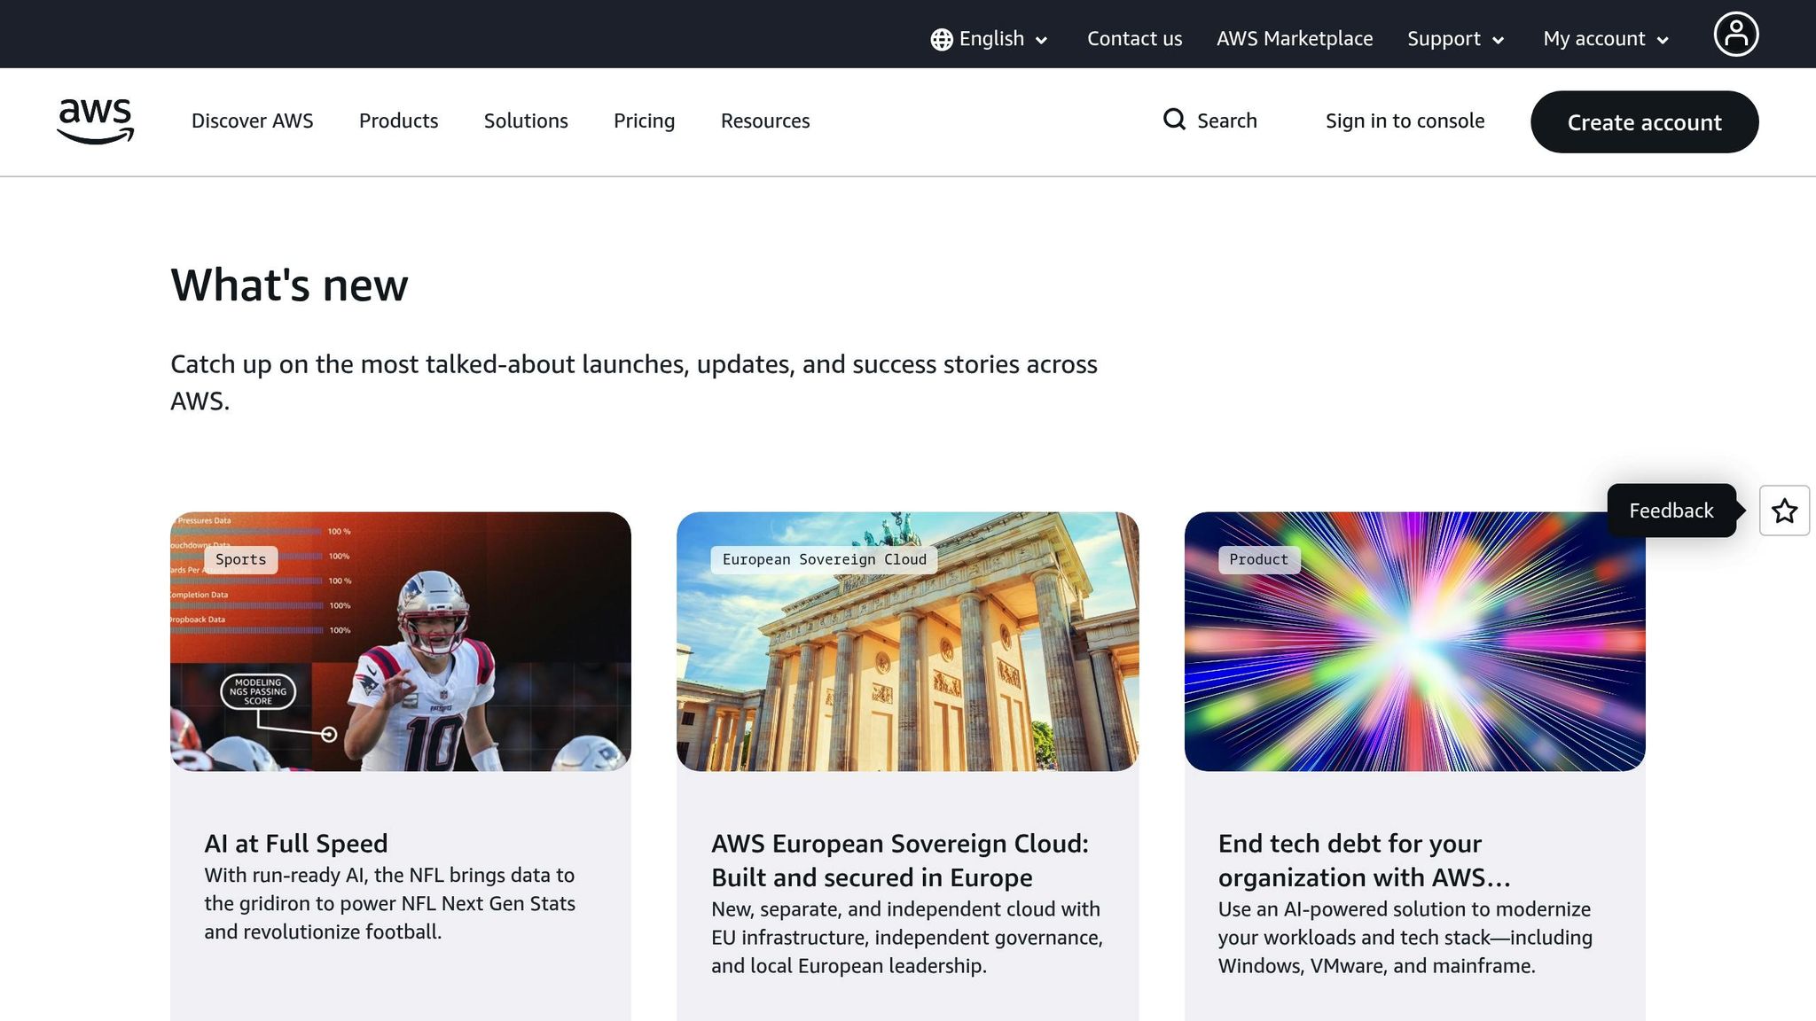This screenshot has width=1816, height=1021.
Task: Open the Products menu
Action: 398,121
